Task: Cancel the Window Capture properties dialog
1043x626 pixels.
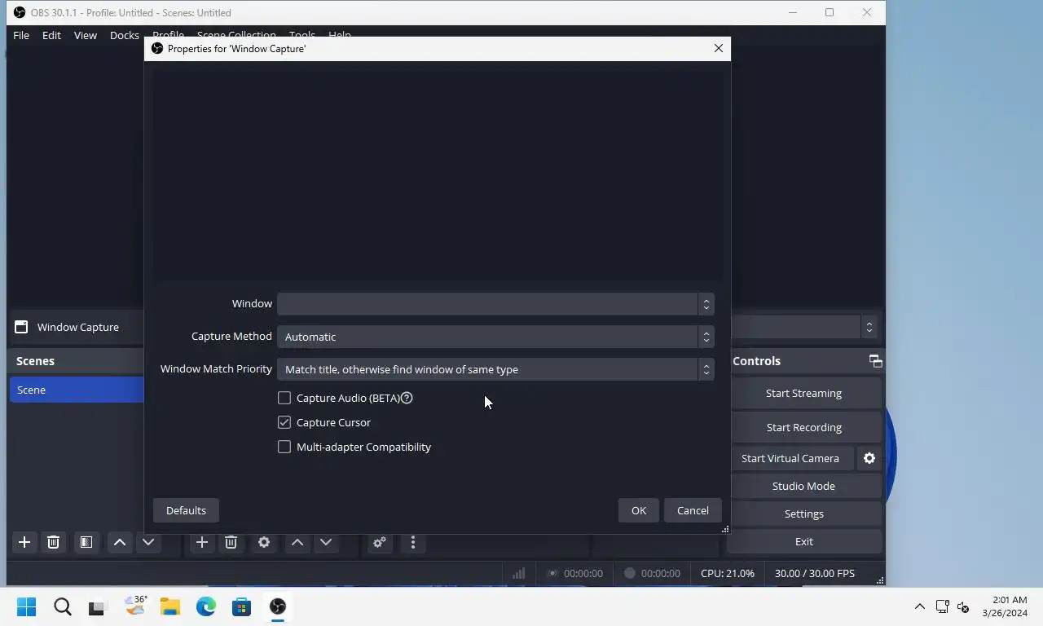Action: 693,510
